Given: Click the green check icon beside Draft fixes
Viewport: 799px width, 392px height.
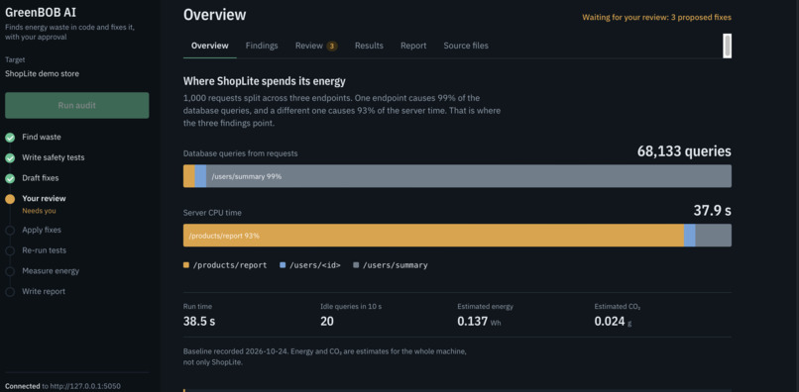Looking at the screenshot, I should point(10,179).
